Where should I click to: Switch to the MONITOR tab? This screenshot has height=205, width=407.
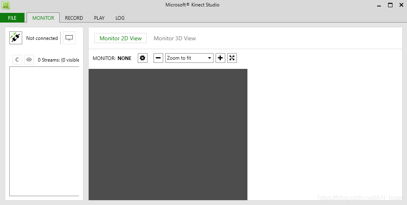pyautogui.click(x=43, y=18)
